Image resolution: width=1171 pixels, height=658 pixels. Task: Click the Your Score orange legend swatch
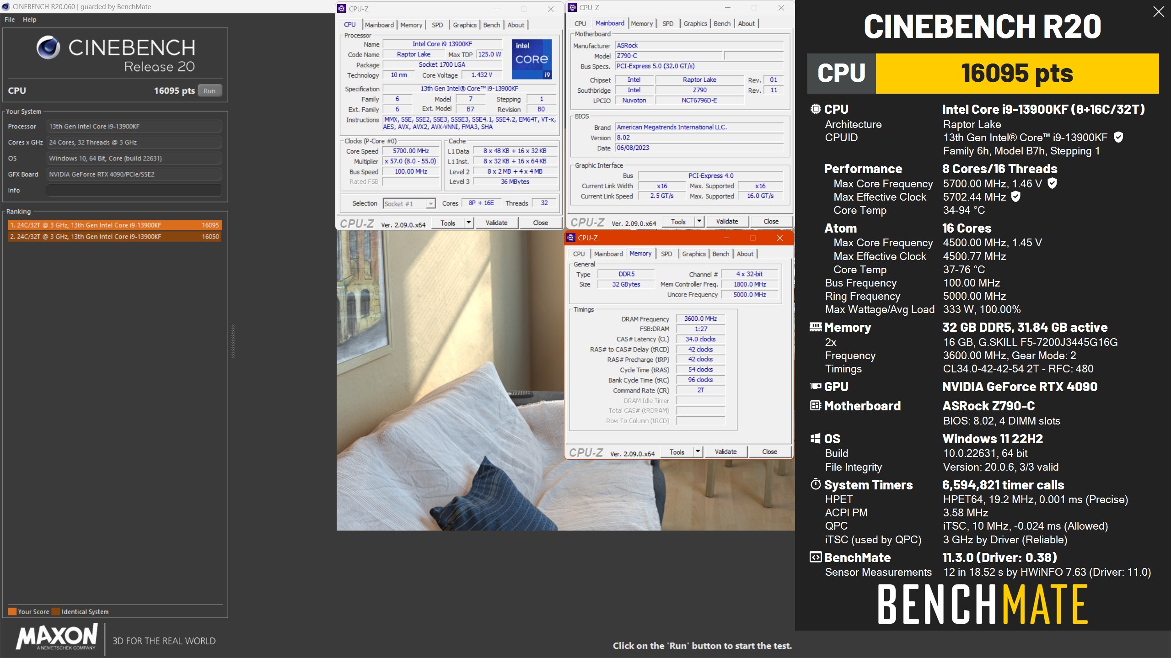[12, 611]
